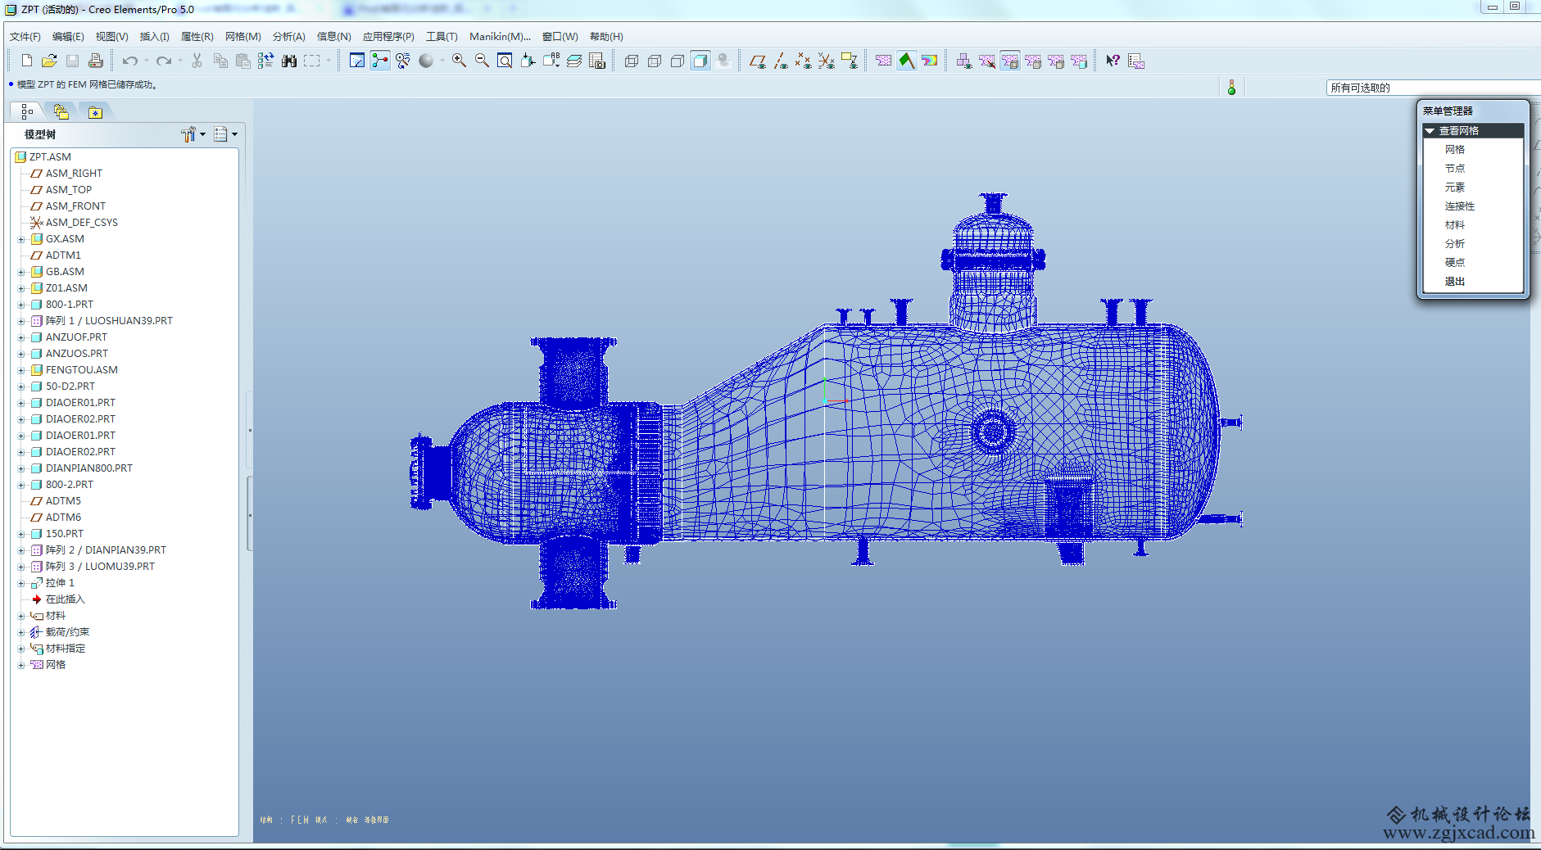Viewport: 1541px width, 850px height.
Task: Click the mesh list report icon
Action: click(x=1135, y=61)
